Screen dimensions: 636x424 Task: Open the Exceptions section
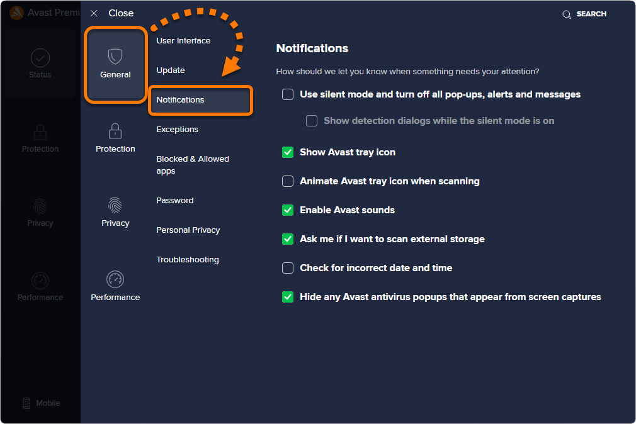(x=177, y=130)
